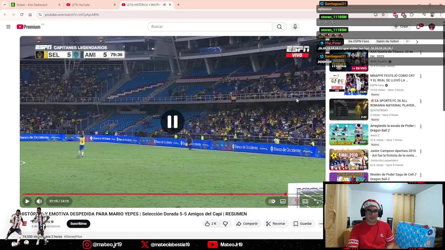Switch to the (273) YouTube tab
This screenshot has height=250, width=445.
coord(91,5)
